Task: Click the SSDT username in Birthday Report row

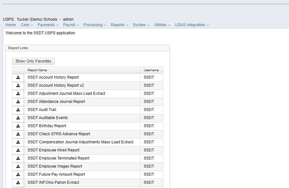Action: coord(149,126)
